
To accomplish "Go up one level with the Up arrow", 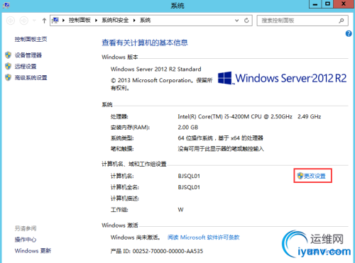I will tap(44, 21).
